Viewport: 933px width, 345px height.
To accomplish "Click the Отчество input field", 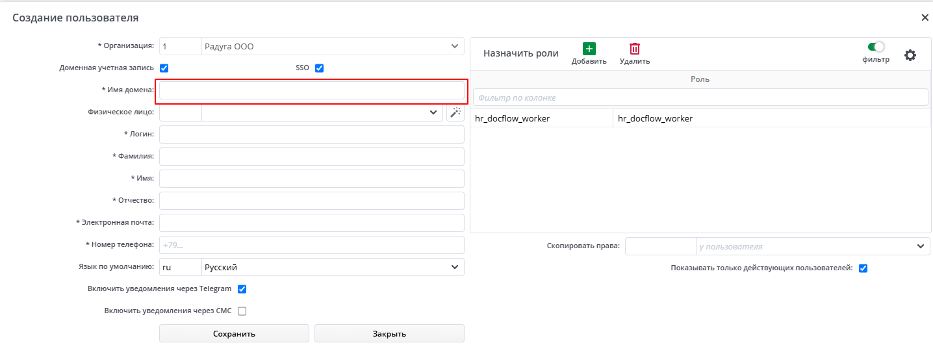I will [312, 201].
